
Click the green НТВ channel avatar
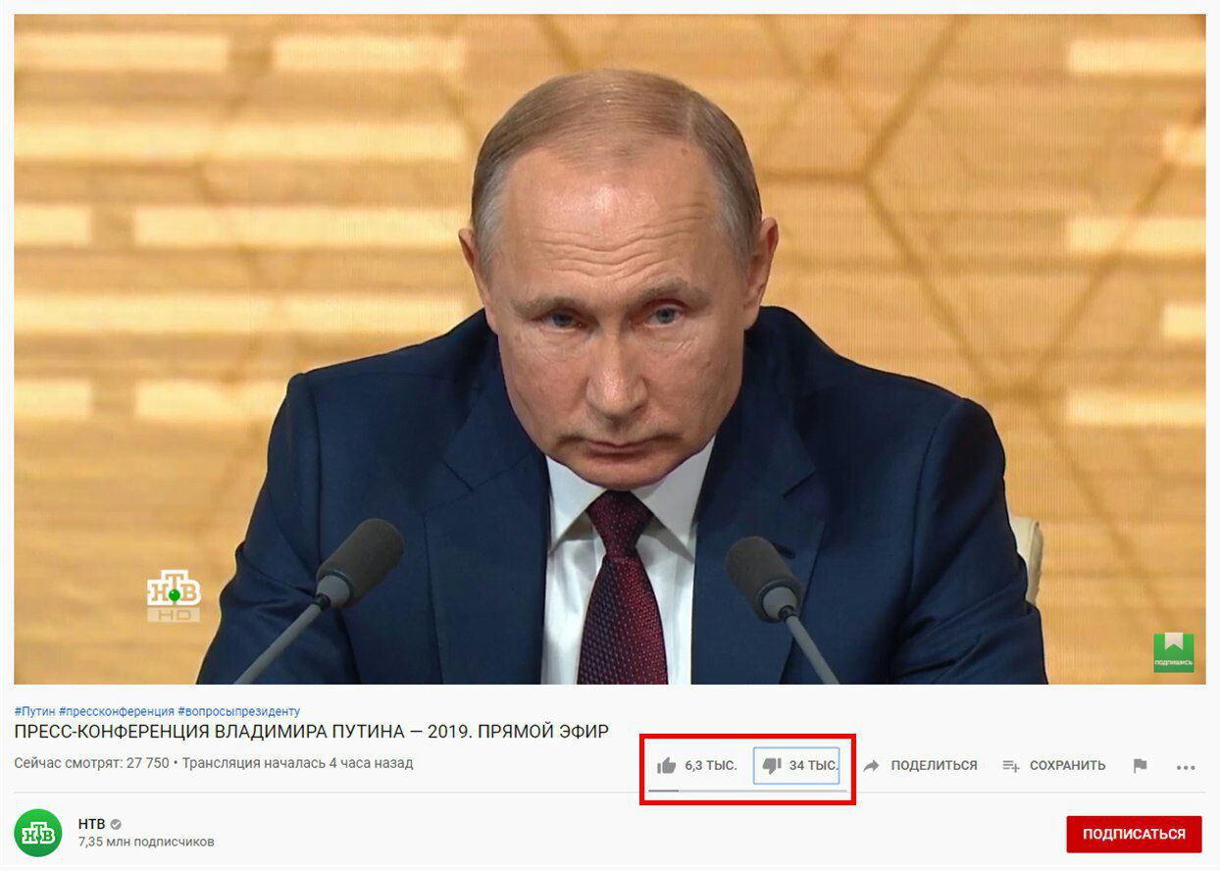point(38,834)
